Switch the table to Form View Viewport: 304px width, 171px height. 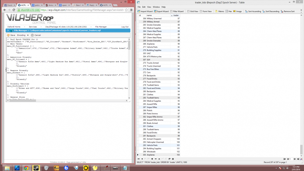tap(205, 11)
